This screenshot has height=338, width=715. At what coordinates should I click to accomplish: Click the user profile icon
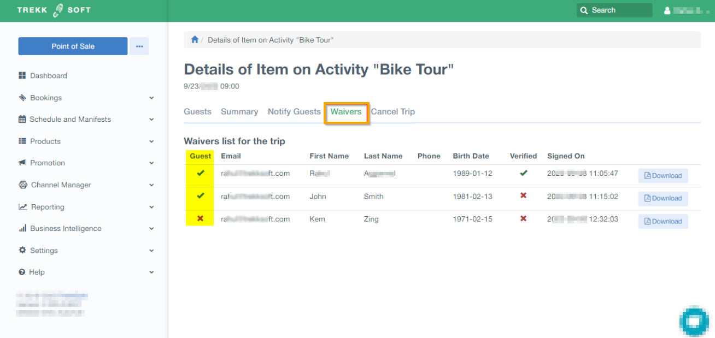[667, 10]
